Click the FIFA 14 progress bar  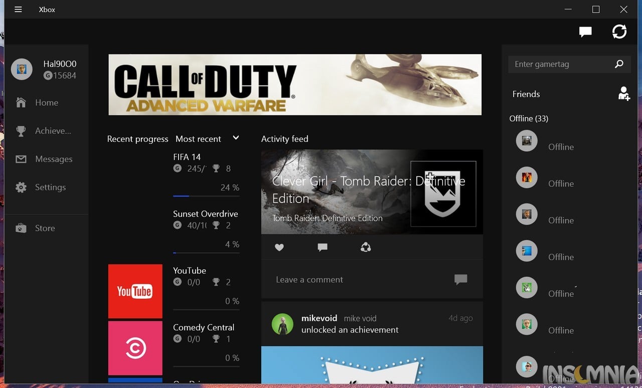(206, 196)
